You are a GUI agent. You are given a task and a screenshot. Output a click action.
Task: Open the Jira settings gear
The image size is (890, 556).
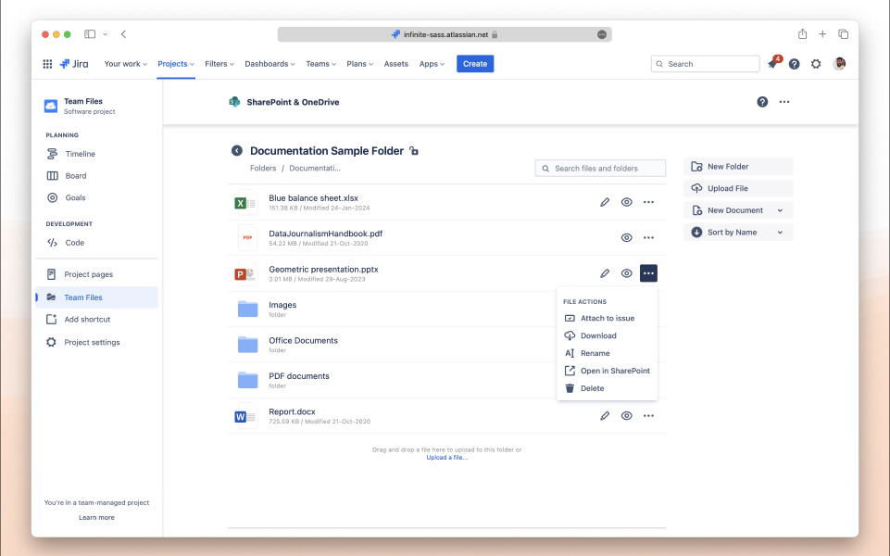click(x=816, y=64)
